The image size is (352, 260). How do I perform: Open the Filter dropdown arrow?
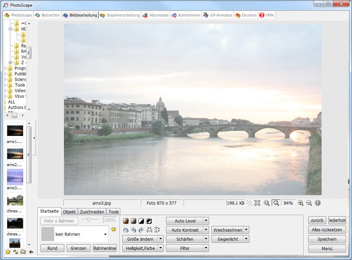pos(206,248)
